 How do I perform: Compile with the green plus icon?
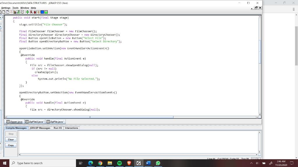click(27, 12)
